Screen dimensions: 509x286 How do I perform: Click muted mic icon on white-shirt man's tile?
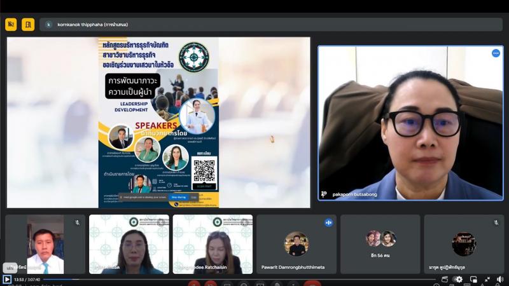point(77,222)
